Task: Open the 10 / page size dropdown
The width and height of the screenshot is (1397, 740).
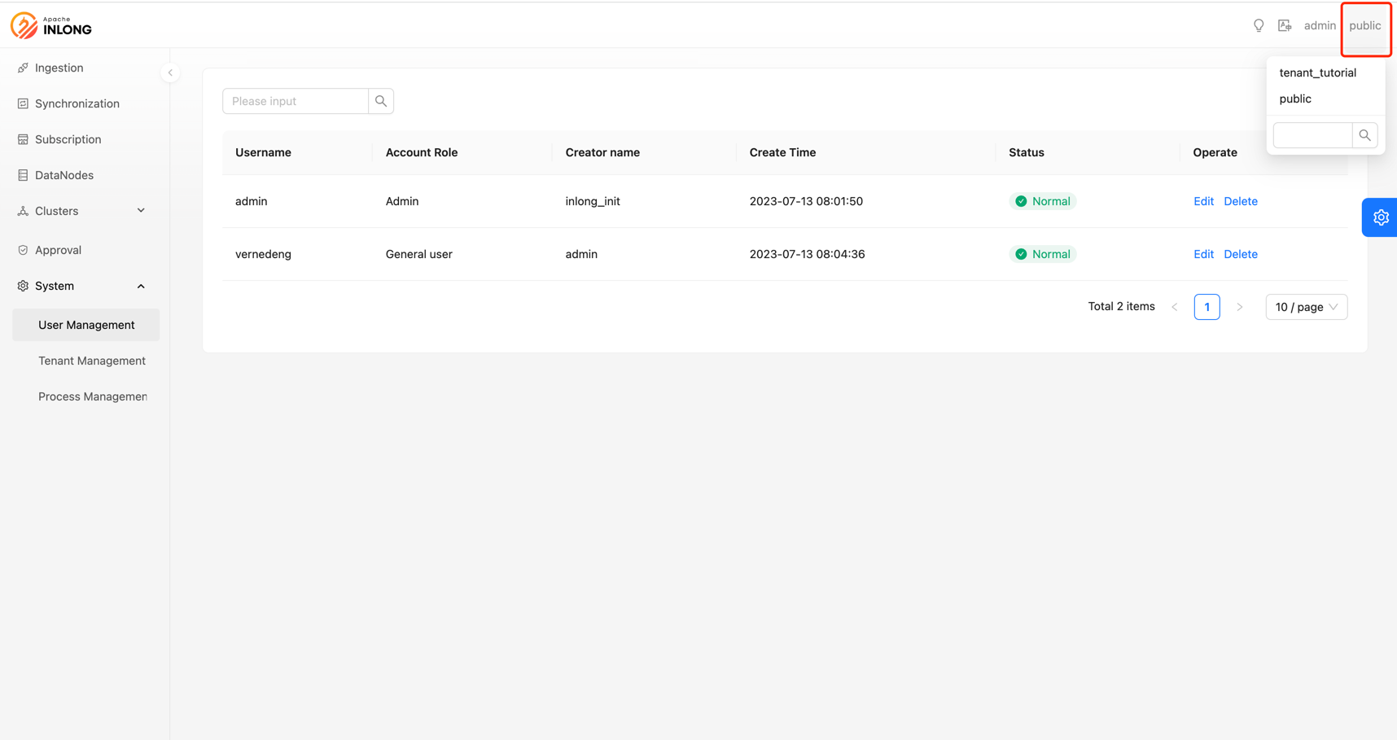Action: [1306, 307]
